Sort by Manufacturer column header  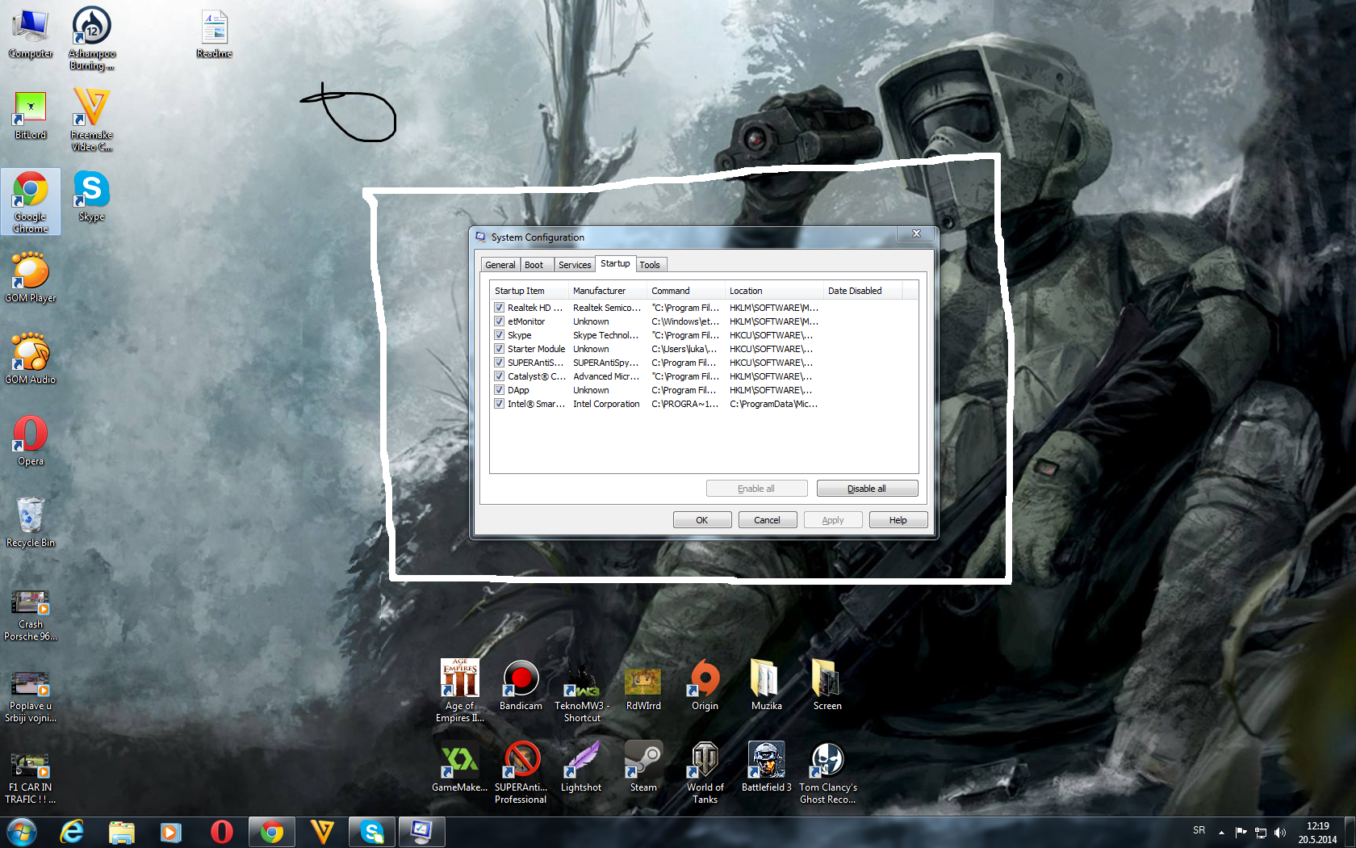point(607,291)
